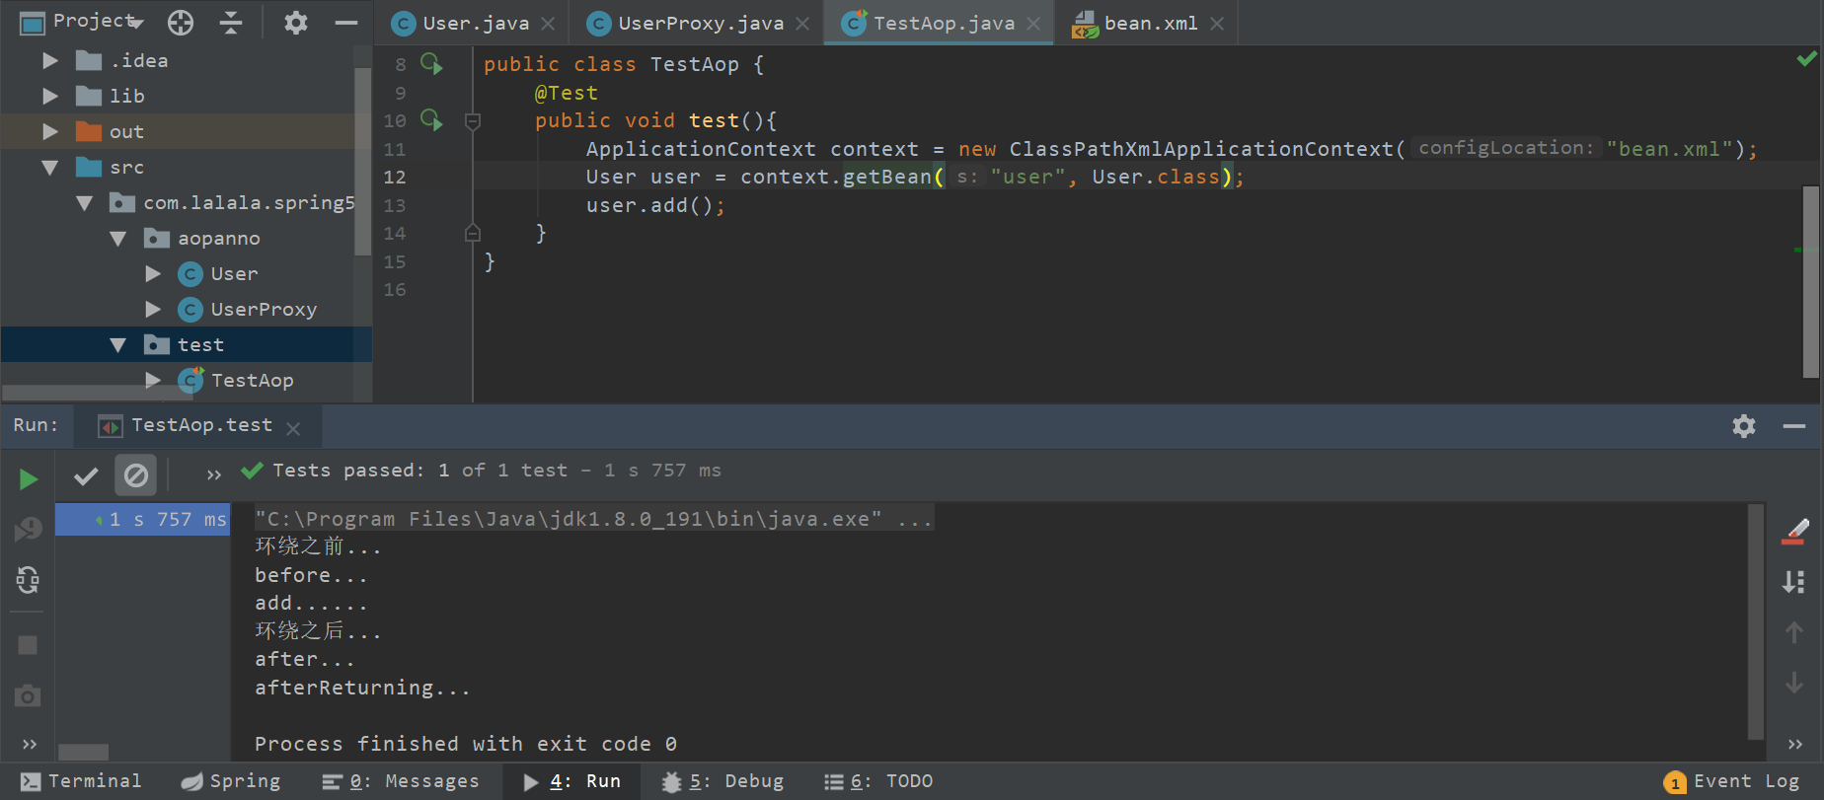Close the TestAop.java tab
The width and height of the screenshot is (1824, 800).
(x=1033, y=24)
